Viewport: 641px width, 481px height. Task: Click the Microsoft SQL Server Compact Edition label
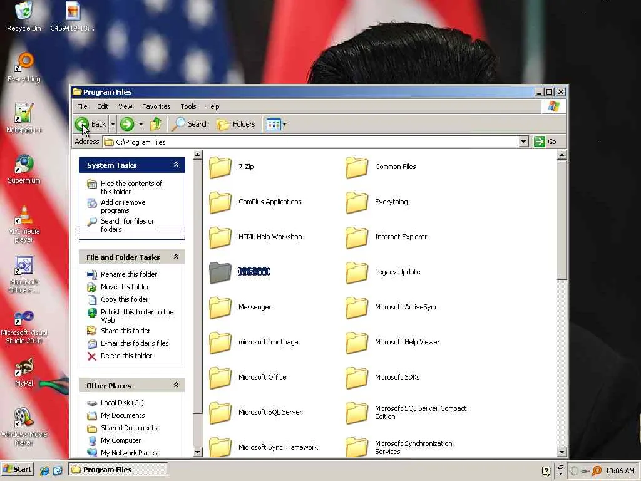point(421,412)
